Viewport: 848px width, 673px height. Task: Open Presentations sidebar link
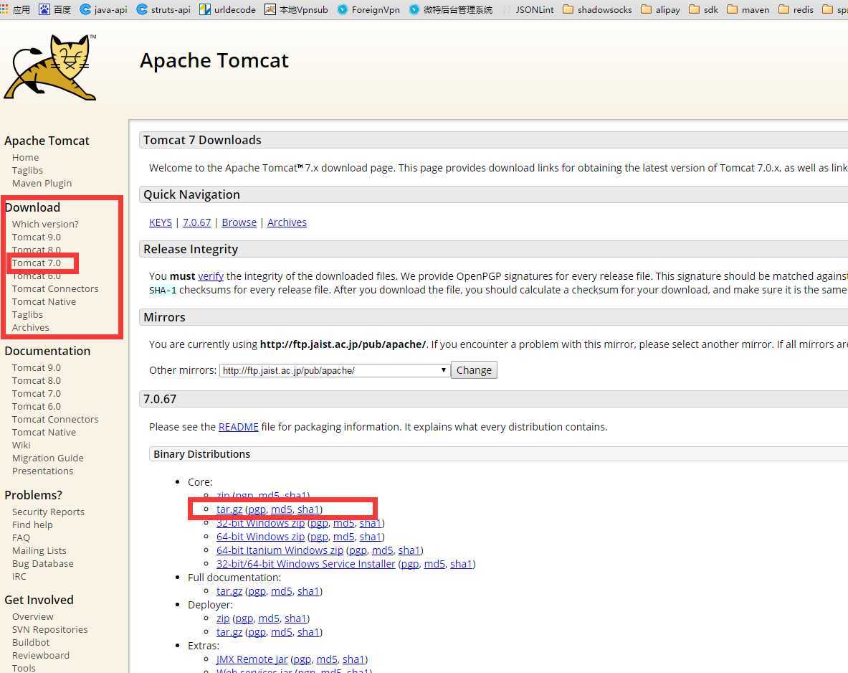42,471
